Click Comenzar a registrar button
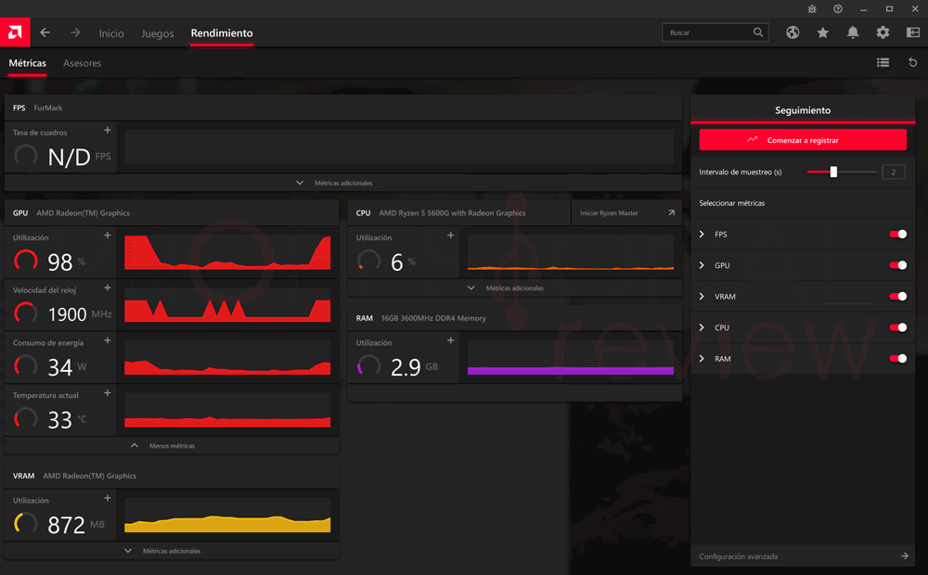 point(803,140)
